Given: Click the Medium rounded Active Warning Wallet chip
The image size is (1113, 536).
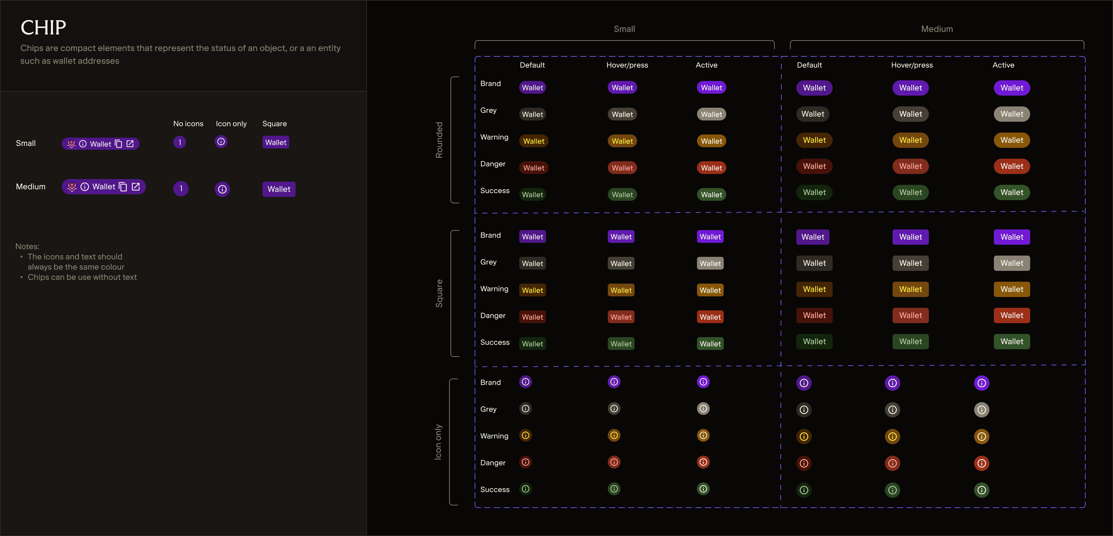Looking at the screenshot, I should pyautogui.click(x=1011, y=140).
